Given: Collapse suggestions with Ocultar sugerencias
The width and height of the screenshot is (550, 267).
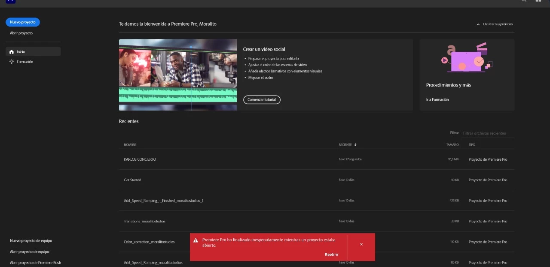Looking at the screenshot, I should point(495,24).
